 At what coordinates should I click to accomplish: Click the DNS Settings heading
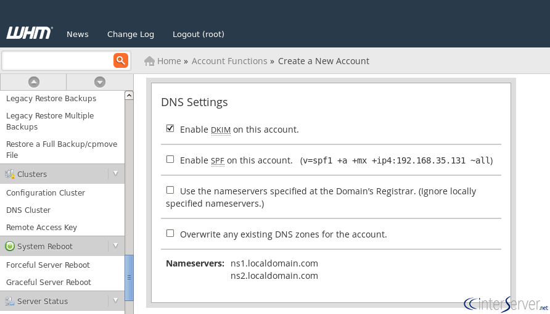194,102
